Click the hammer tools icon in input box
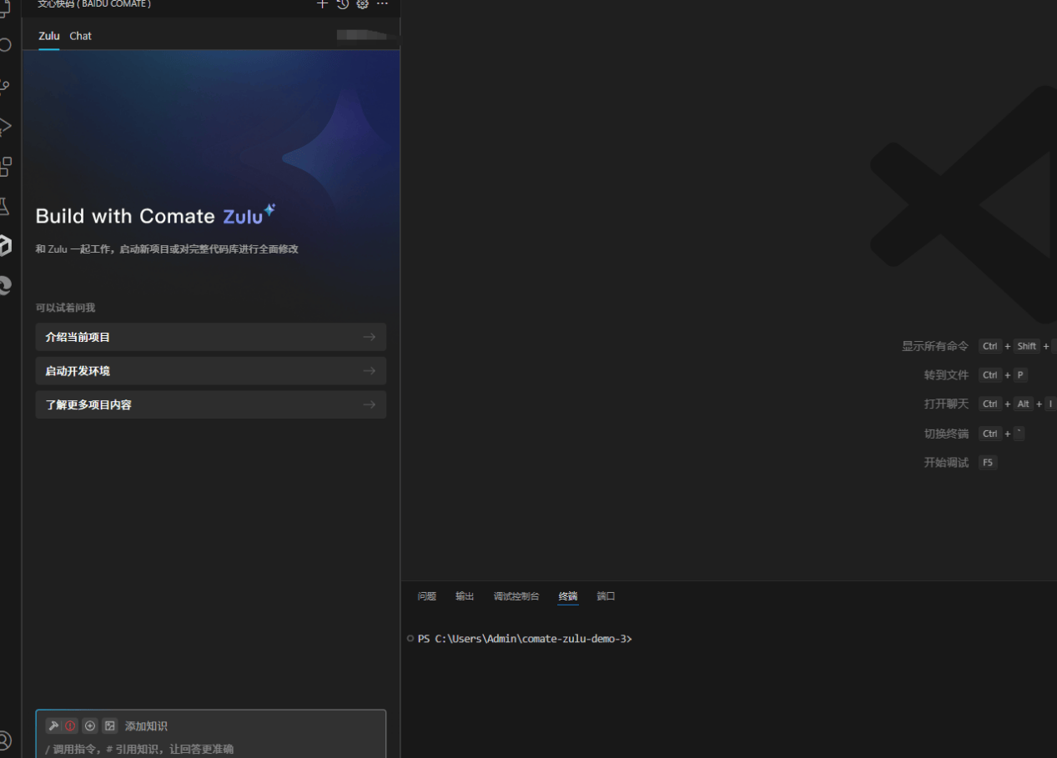 (53, 725)
